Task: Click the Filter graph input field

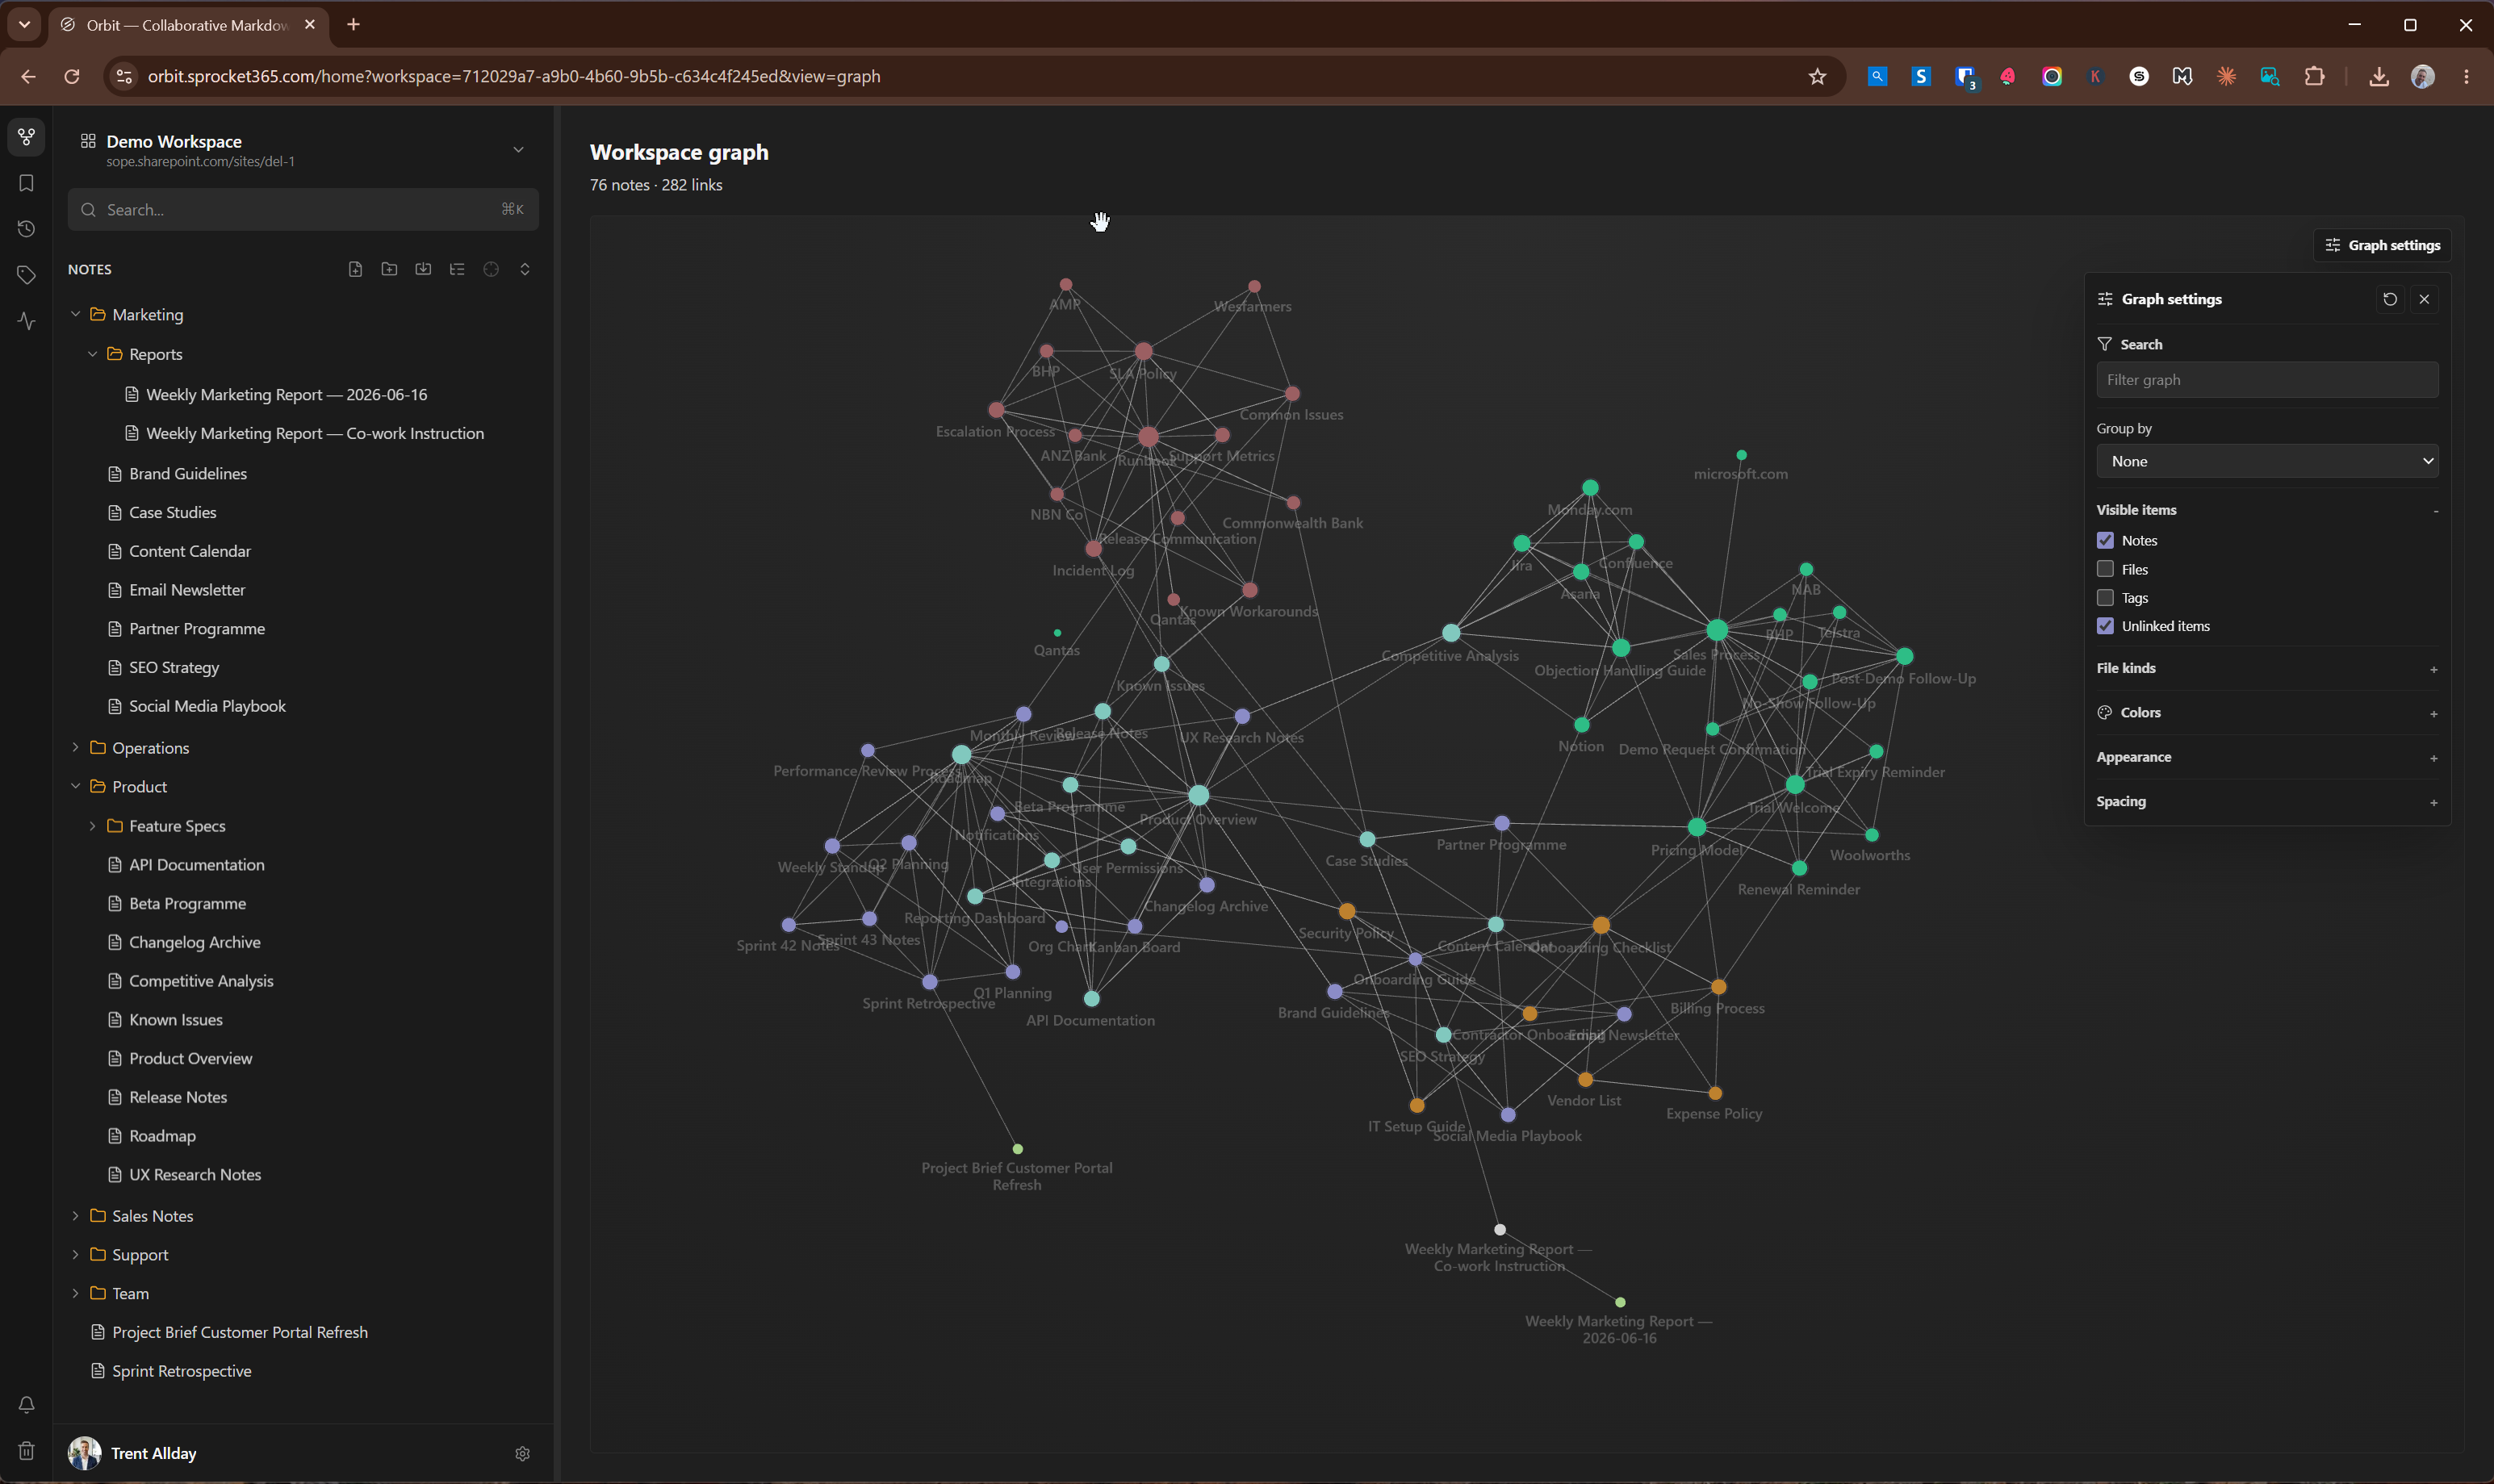Action: pos(2267,380)
